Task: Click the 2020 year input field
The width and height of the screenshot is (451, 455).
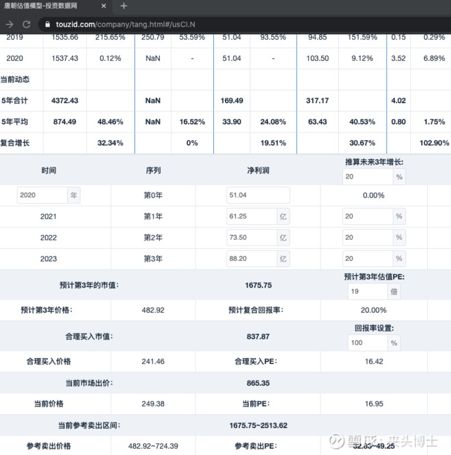Action: [42, 195]
